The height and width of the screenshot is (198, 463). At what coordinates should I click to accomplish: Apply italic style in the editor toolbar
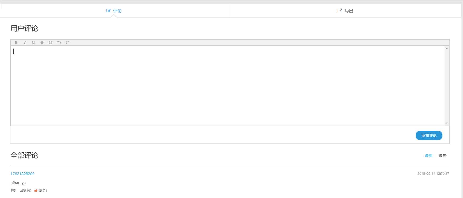pyautogui.click(x=25, y=42)
